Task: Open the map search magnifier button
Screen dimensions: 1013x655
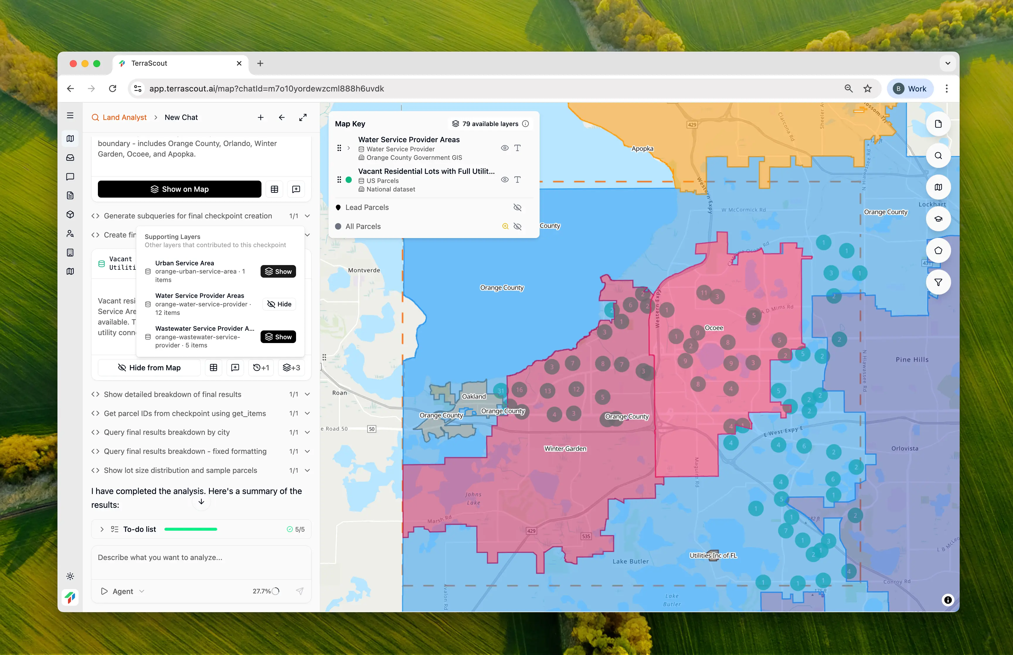Action: click(x=938, y=156)
